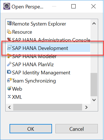Viewport: 104px width, 140px height.
Task: Click the SAP HANA PlanViz wrench icon
Action: [9, 64]
